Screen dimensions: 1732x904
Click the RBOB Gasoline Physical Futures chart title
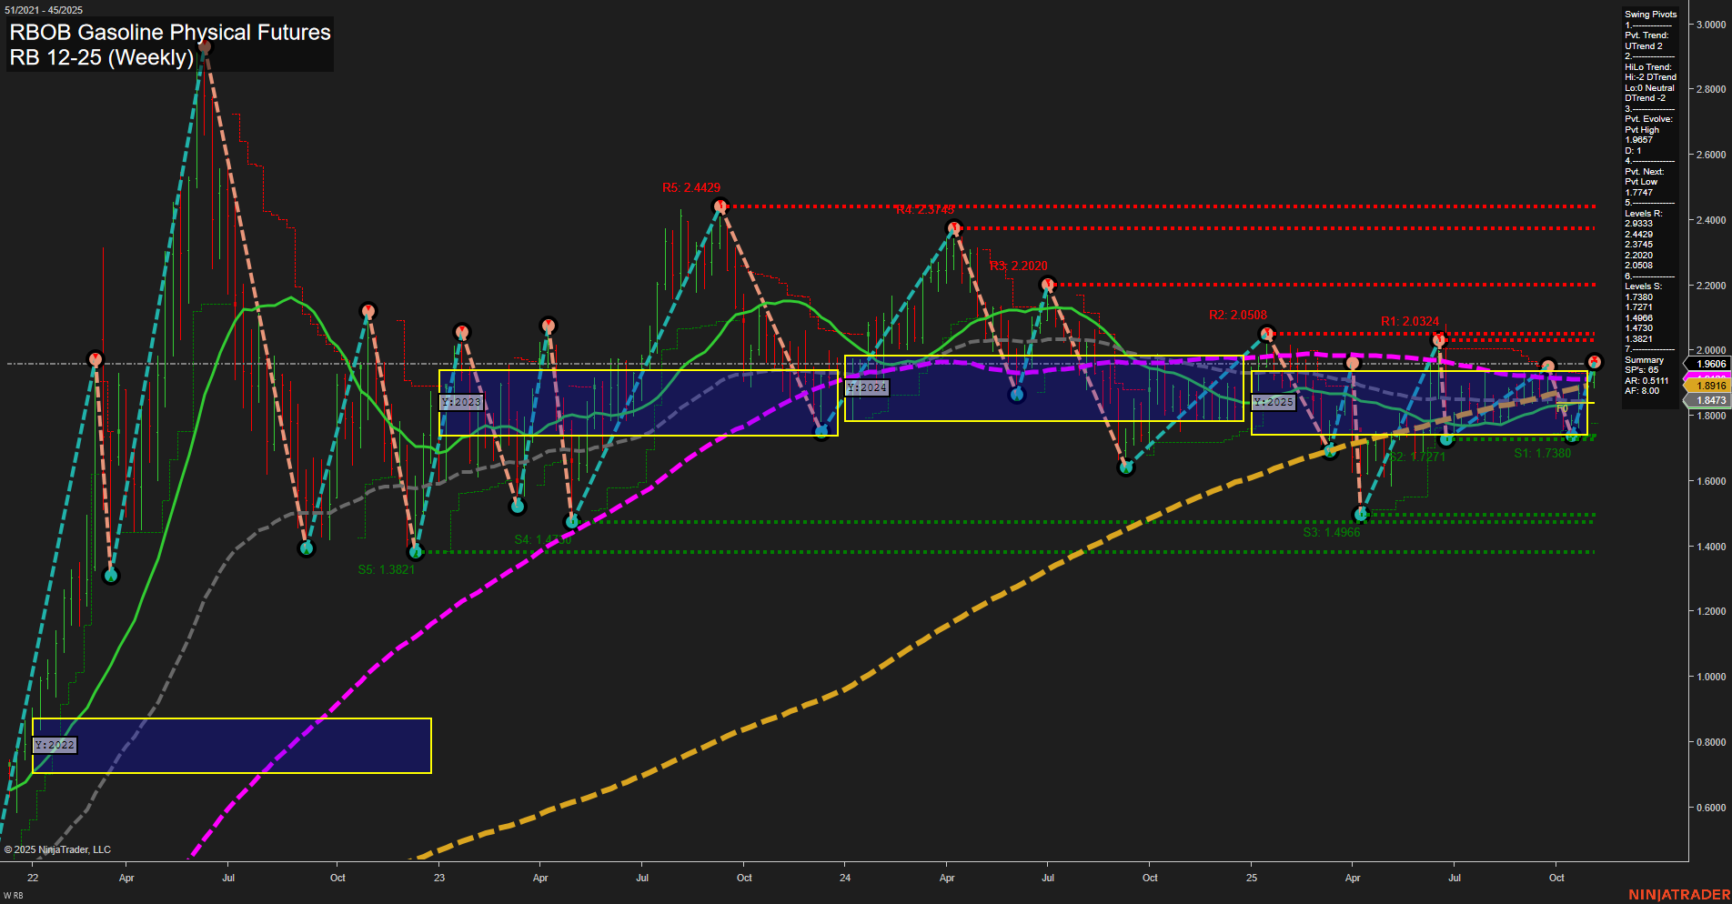point(168,32)
